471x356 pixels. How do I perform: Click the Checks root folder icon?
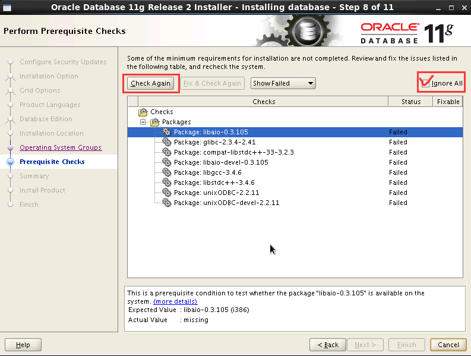(143, 112)
